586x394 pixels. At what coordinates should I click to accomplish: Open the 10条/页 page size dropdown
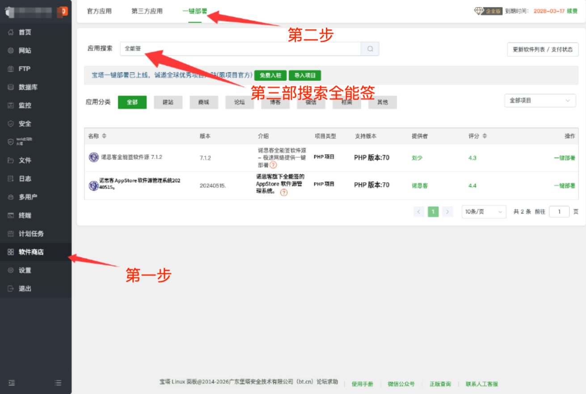tap(483, 211)
